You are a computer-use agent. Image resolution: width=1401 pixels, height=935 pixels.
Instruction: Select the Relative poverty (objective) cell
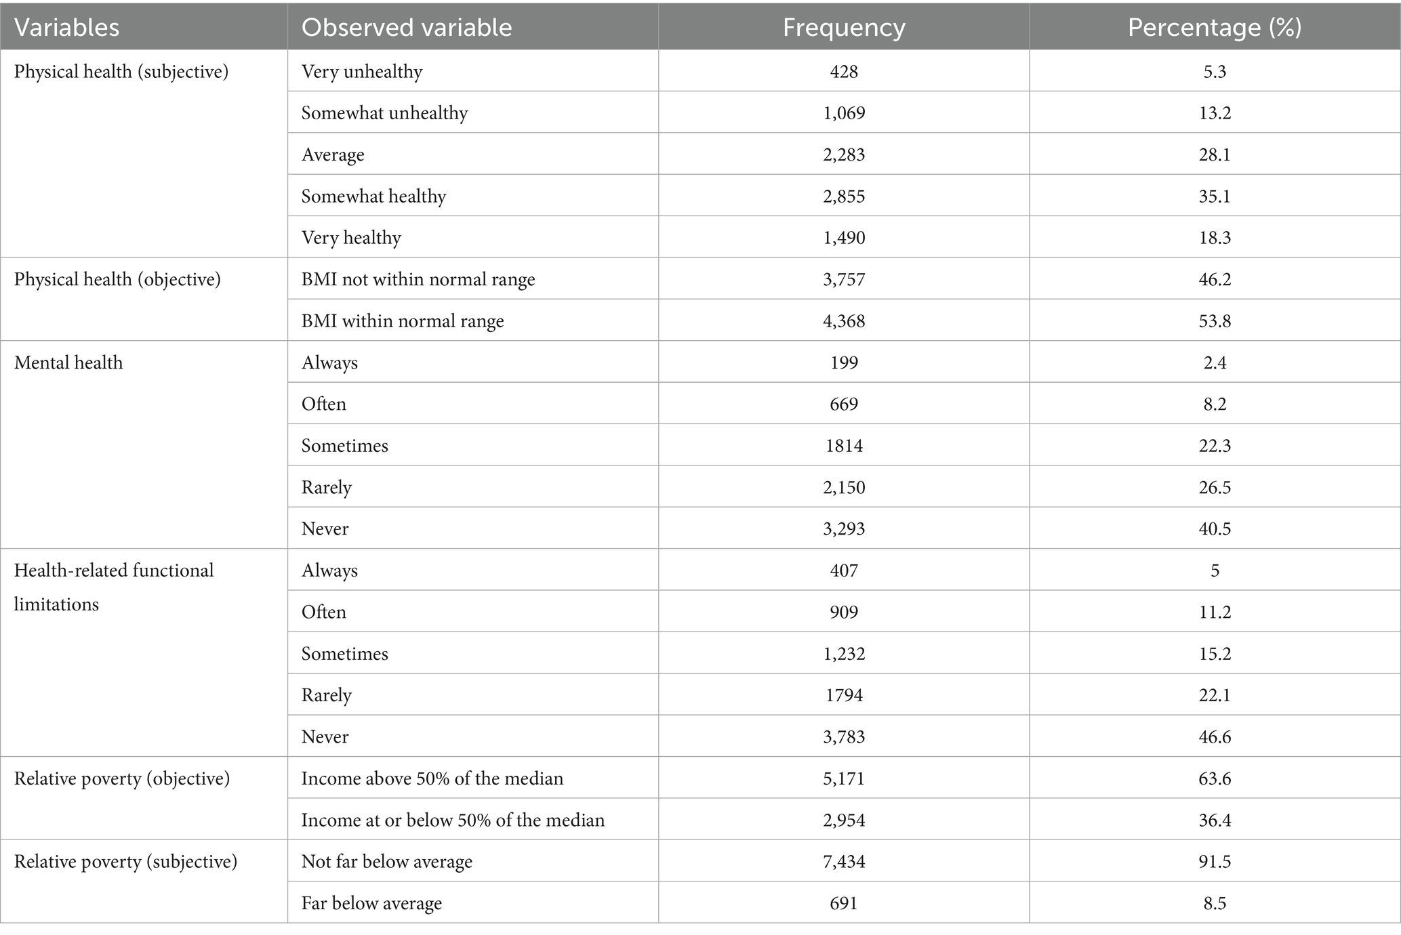point(122,778)
